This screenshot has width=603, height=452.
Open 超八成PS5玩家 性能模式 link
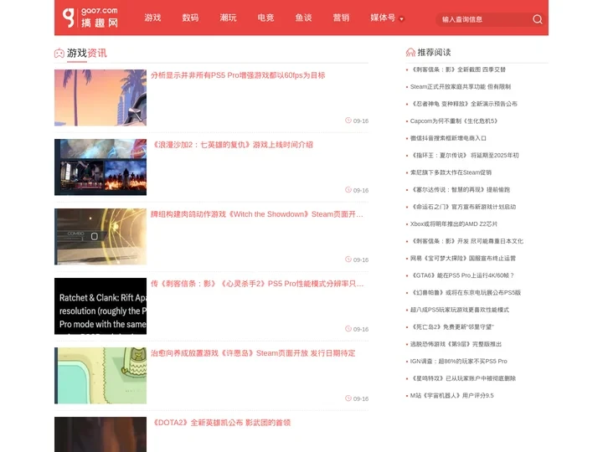(x=460, y=310)
